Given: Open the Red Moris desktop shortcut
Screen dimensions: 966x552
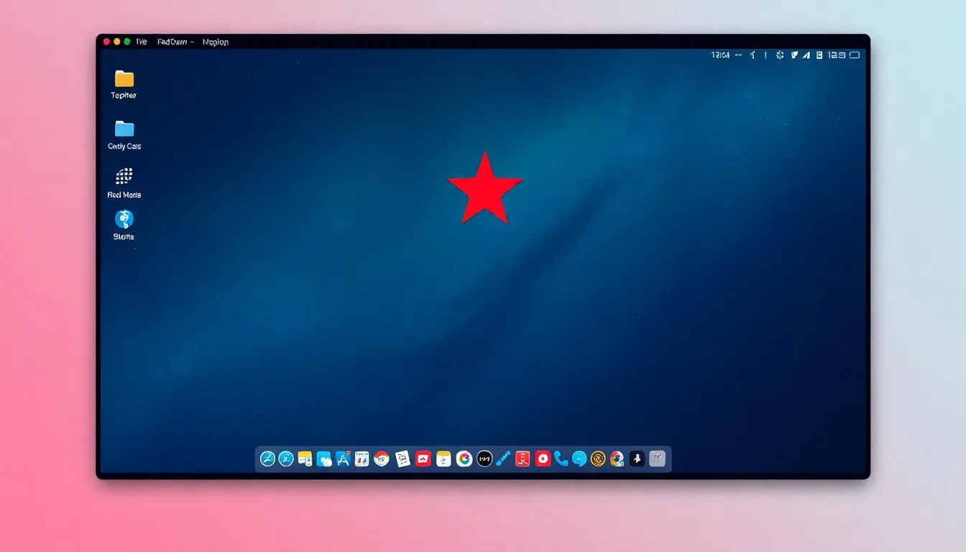Looking at the screenshot, I should pos(124,176).
